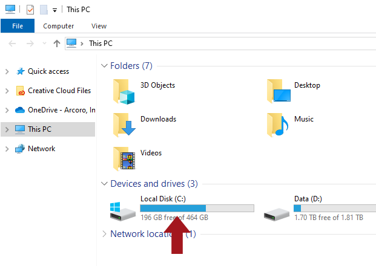Select Quick access in navigation pane
Image resolution: width=376 pixels, height=266 pixels.
pyautogui.click(x=48, y=71)
